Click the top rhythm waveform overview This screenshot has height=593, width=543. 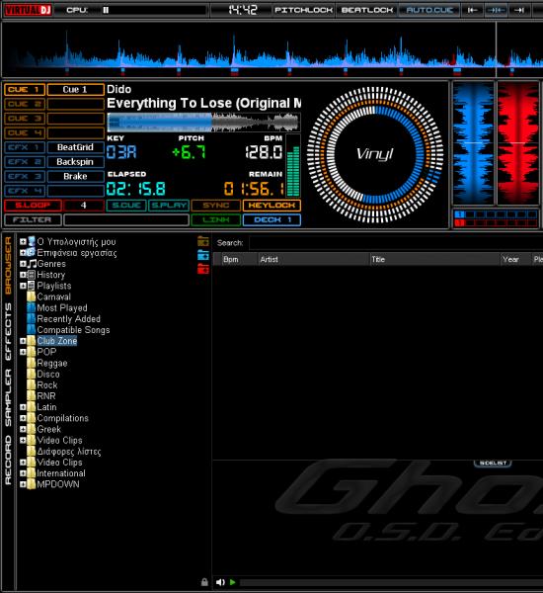pyautogui.click(x=272, y=50)
